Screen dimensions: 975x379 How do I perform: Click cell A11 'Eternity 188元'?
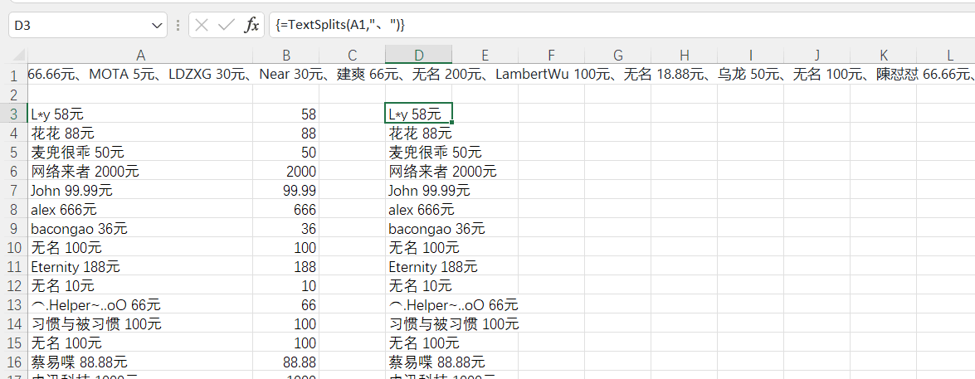[140, 266]
